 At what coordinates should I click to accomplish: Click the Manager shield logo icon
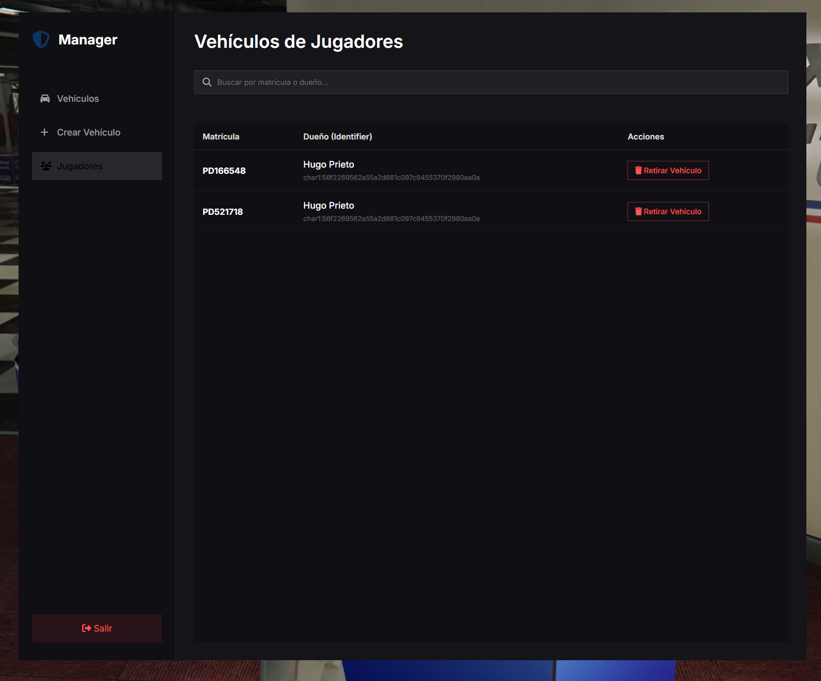(41, 39)
